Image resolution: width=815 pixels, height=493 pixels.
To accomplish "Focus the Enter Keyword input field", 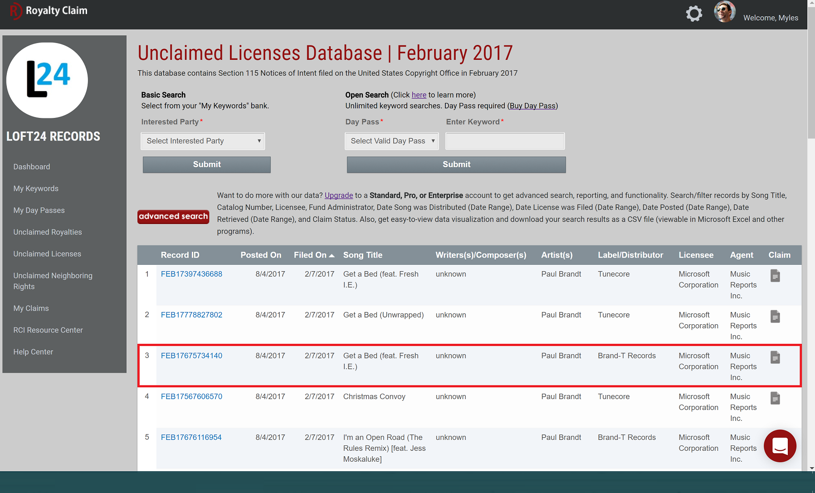I will [505, 141].
